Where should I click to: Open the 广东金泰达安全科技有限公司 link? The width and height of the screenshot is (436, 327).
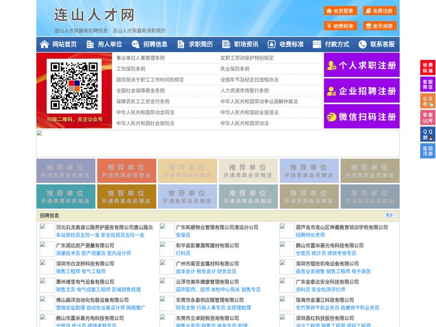(x=327, y=282)
